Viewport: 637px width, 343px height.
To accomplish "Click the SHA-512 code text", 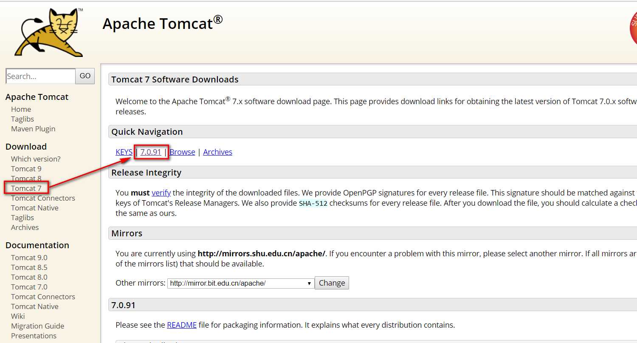I will click(x=313, y=203).
